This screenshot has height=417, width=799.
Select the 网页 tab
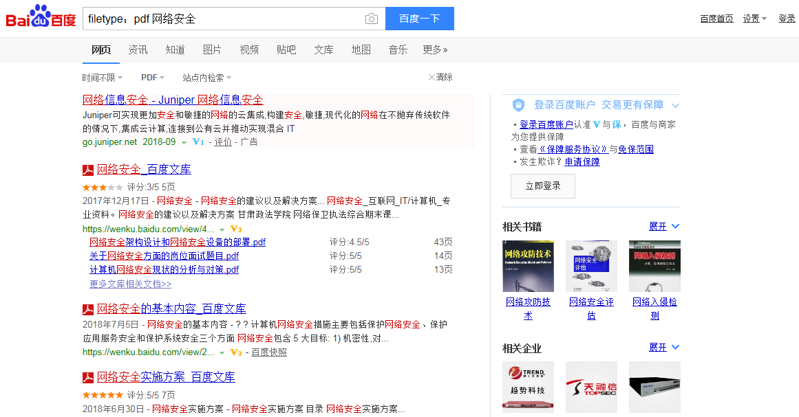point(101,50)
